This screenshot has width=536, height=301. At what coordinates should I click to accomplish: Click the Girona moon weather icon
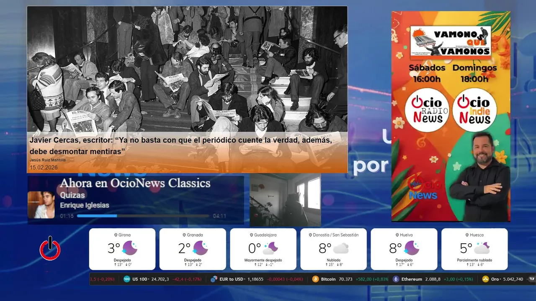[129, 248]
